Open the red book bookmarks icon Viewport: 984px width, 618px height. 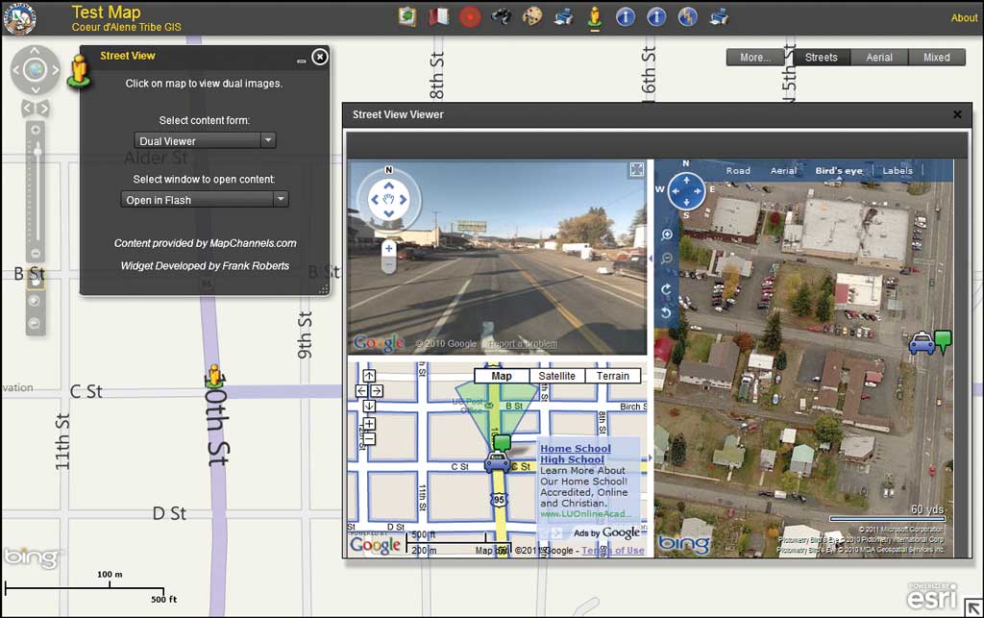coord(438,16)
